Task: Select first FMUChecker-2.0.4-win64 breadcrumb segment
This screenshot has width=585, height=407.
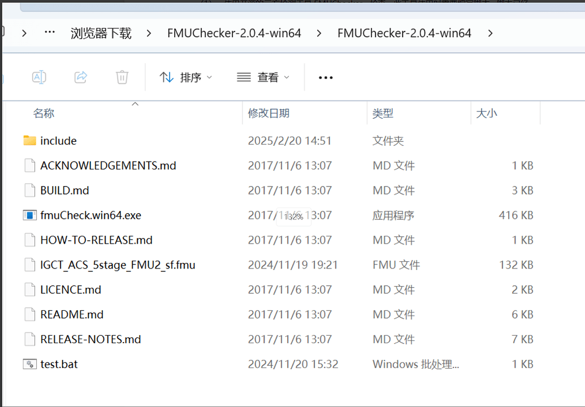Action: point(234,33)
